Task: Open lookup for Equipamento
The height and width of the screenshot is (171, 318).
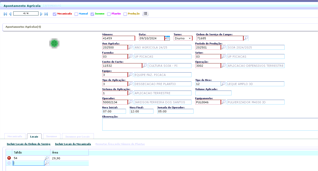Action: coord(223,102)
